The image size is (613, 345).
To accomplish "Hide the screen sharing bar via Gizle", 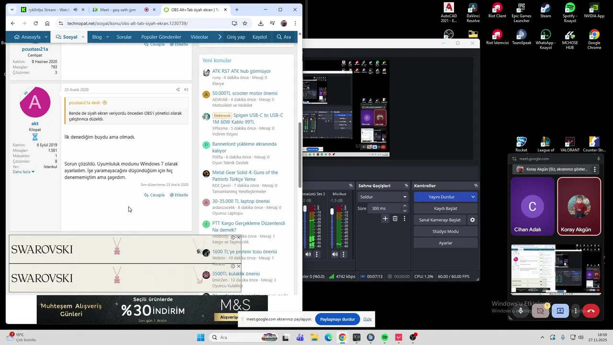I will click(x=367, y=319).
